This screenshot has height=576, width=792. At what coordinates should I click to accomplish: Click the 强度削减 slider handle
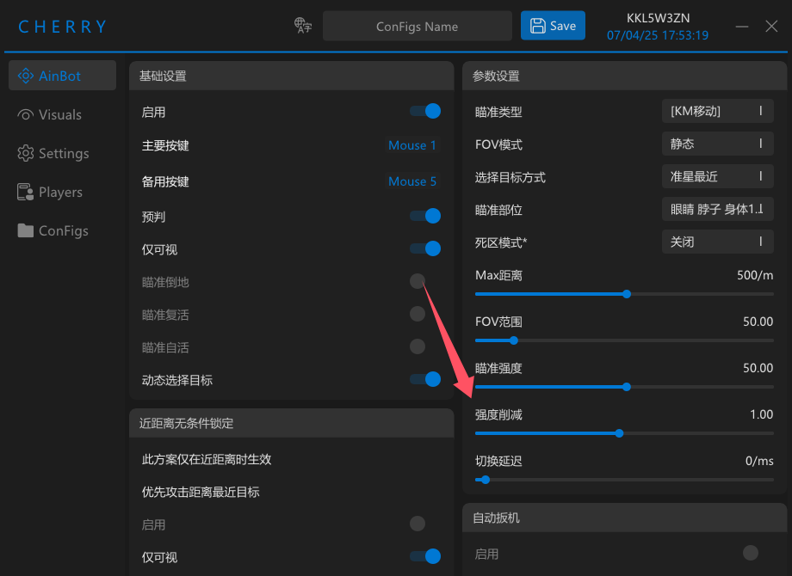point(619,433)
